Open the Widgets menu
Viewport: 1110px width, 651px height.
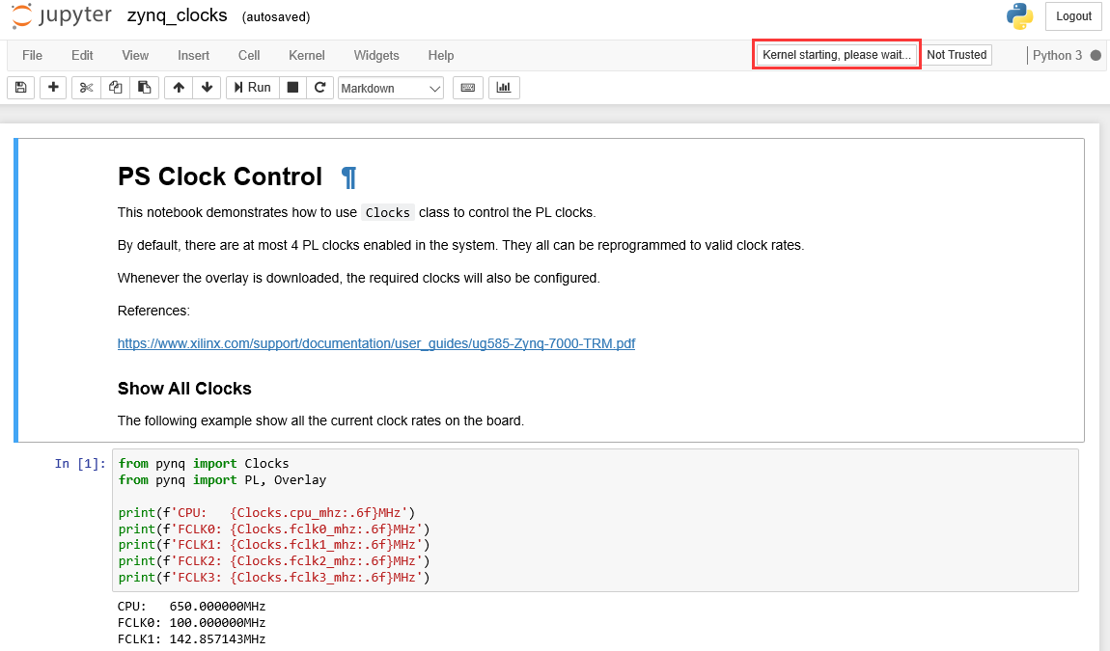point(375,55)
